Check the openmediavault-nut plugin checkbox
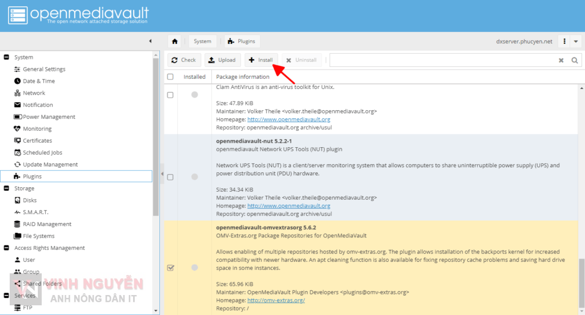Viewport: 585px width, 315px height. [170, 177]
